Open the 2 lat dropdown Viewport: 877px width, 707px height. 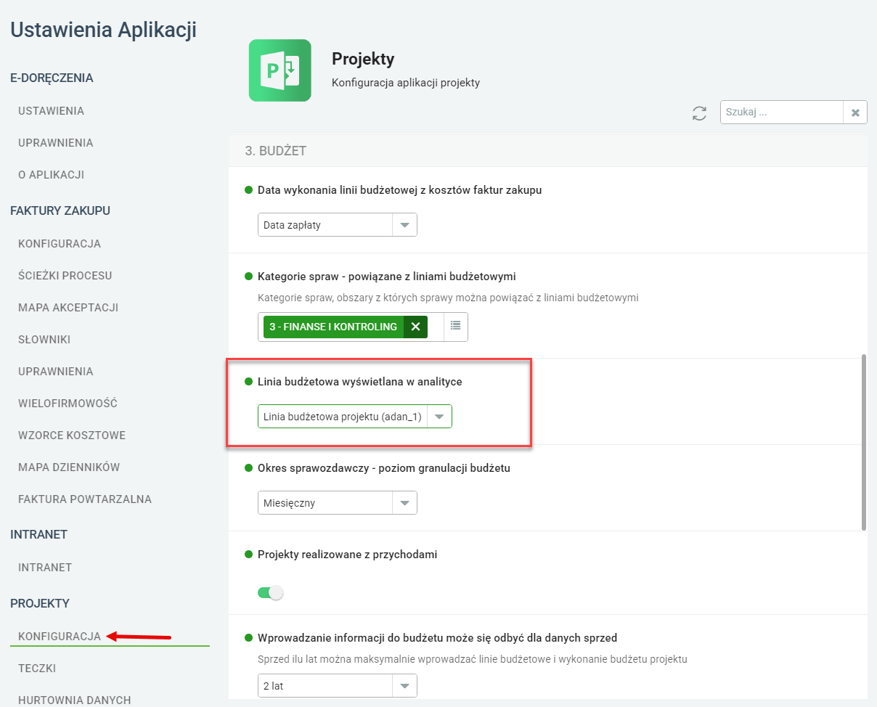(338, 685)
